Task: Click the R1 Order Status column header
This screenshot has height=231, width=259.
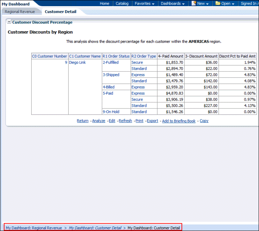Action: point(116,56)
